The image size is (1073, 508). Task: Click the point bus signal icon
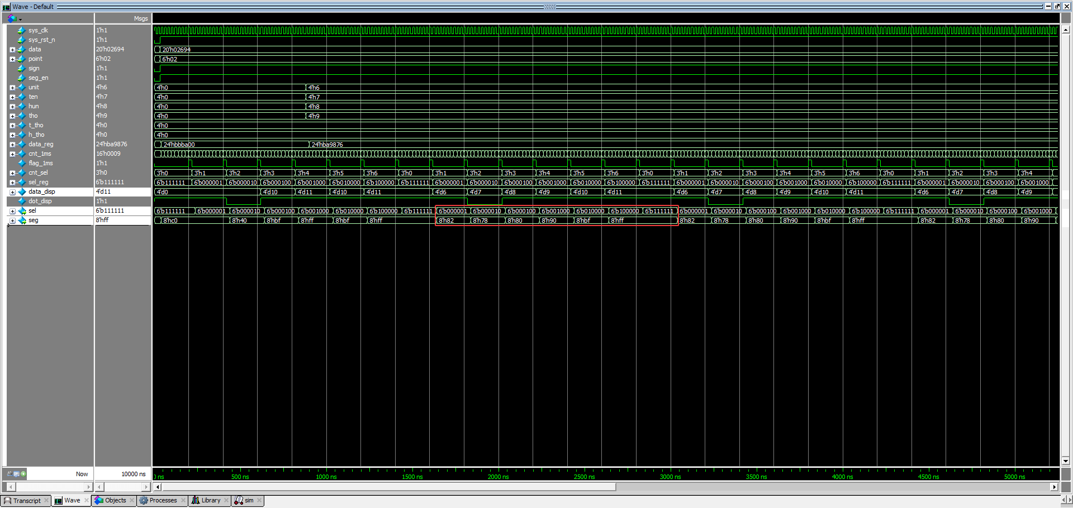click(21, 59)
